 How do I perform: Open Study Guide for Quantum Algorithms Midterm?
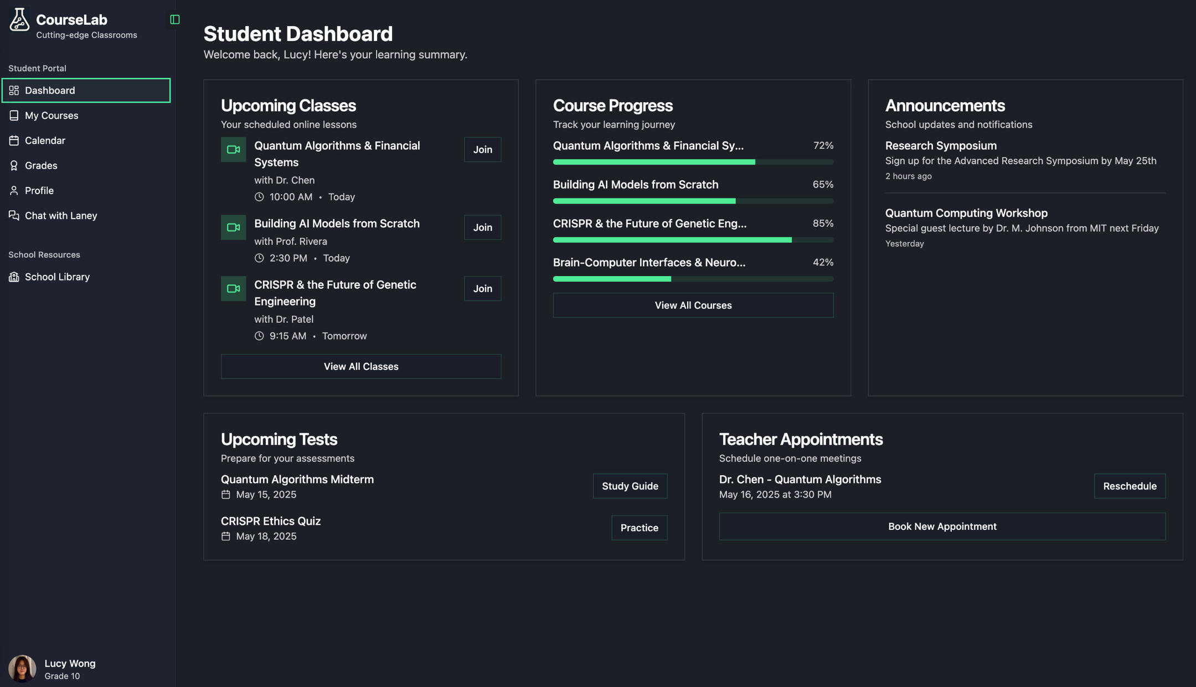[630, 486]
